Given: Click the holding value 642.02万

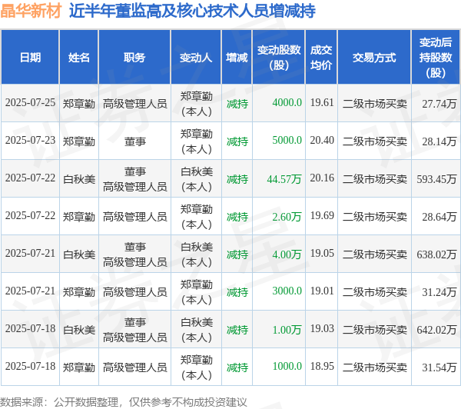Looking at the screenshot, I should [x=436, y=330].
